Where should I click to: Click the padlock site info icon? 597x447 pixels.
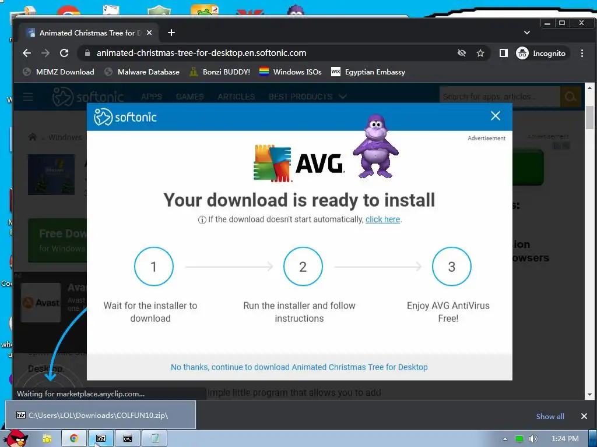pos(87,53)
